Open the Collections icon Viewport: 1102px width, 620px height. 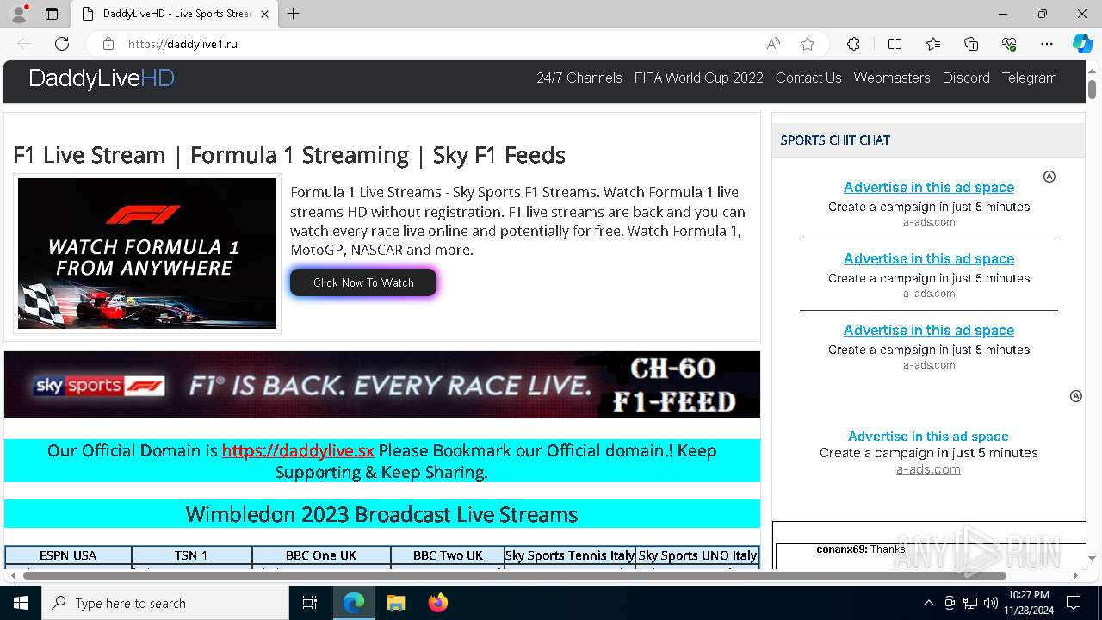971,44
